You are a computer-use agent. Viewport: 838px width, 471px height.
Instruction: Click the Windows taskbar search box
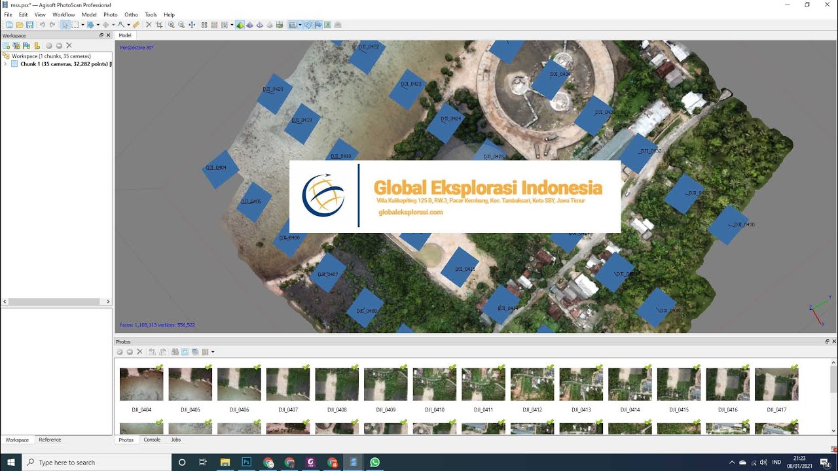[98, 462]
